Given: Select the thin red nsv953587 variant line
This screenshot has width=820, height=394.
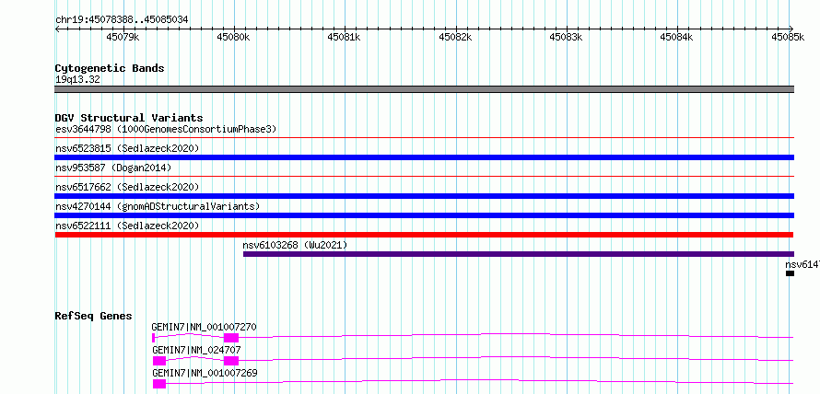Looking at the screenshot, I should (x=425, y=177).
